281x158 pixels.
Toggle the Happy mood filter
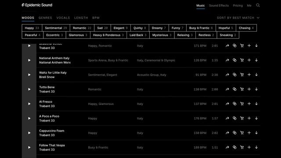pyautogui.click(x=32, y=28)
